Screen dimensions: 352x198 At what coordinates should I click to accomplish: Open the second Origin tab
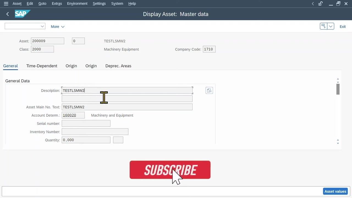(x=91, y=66)
